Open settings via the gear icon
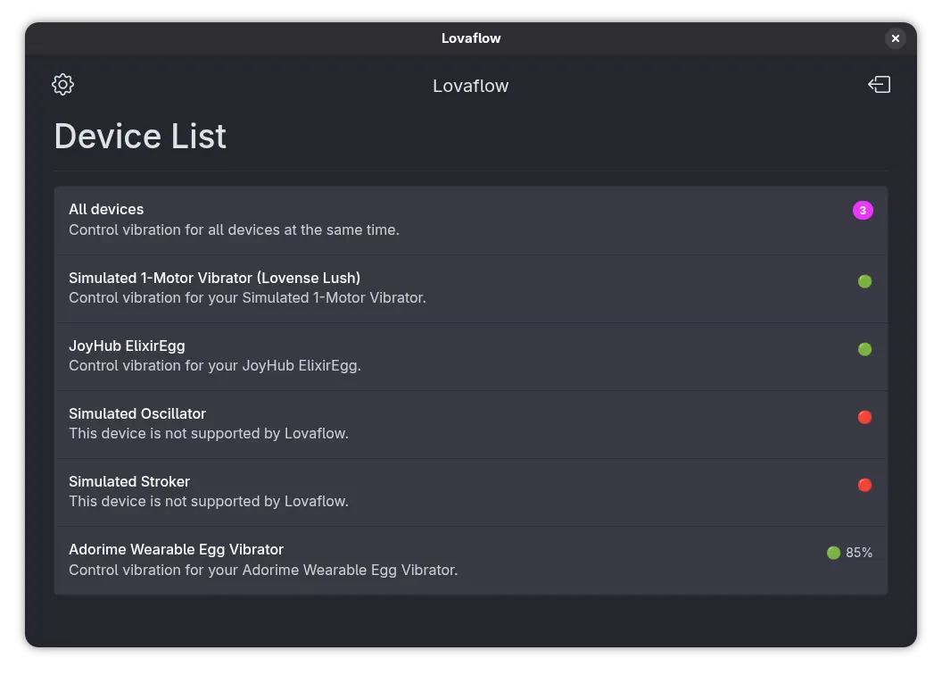The image size is (942, 675). pos(62,85)
